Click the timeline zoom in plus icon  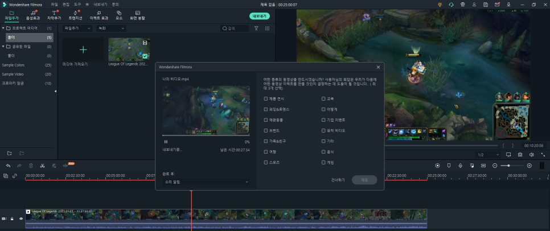pyautogui.click(x=530, y=166)
